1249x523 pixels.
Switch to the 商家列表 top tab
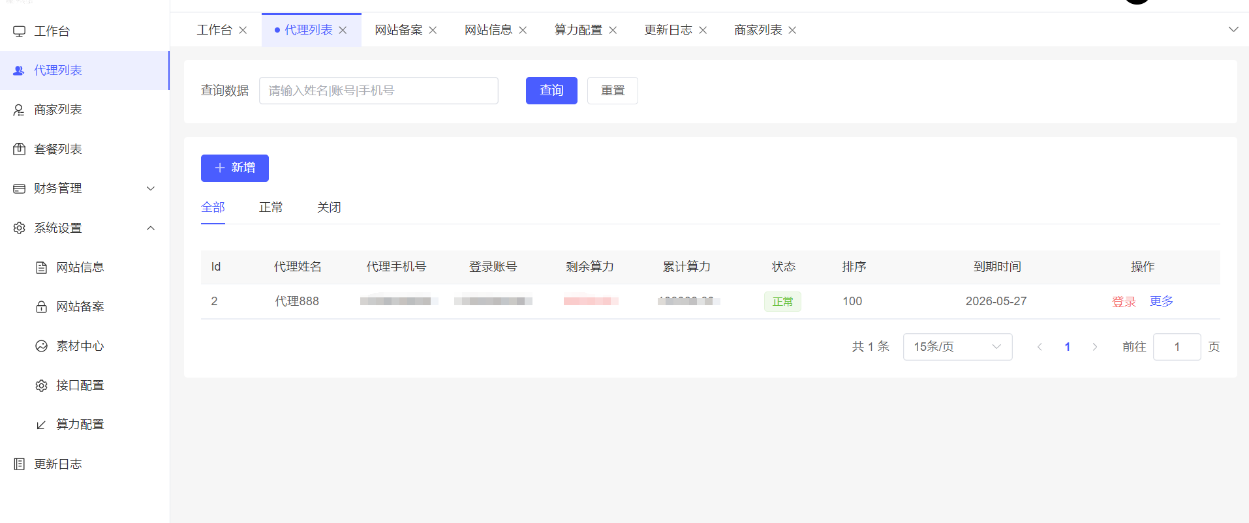(758, 31)
